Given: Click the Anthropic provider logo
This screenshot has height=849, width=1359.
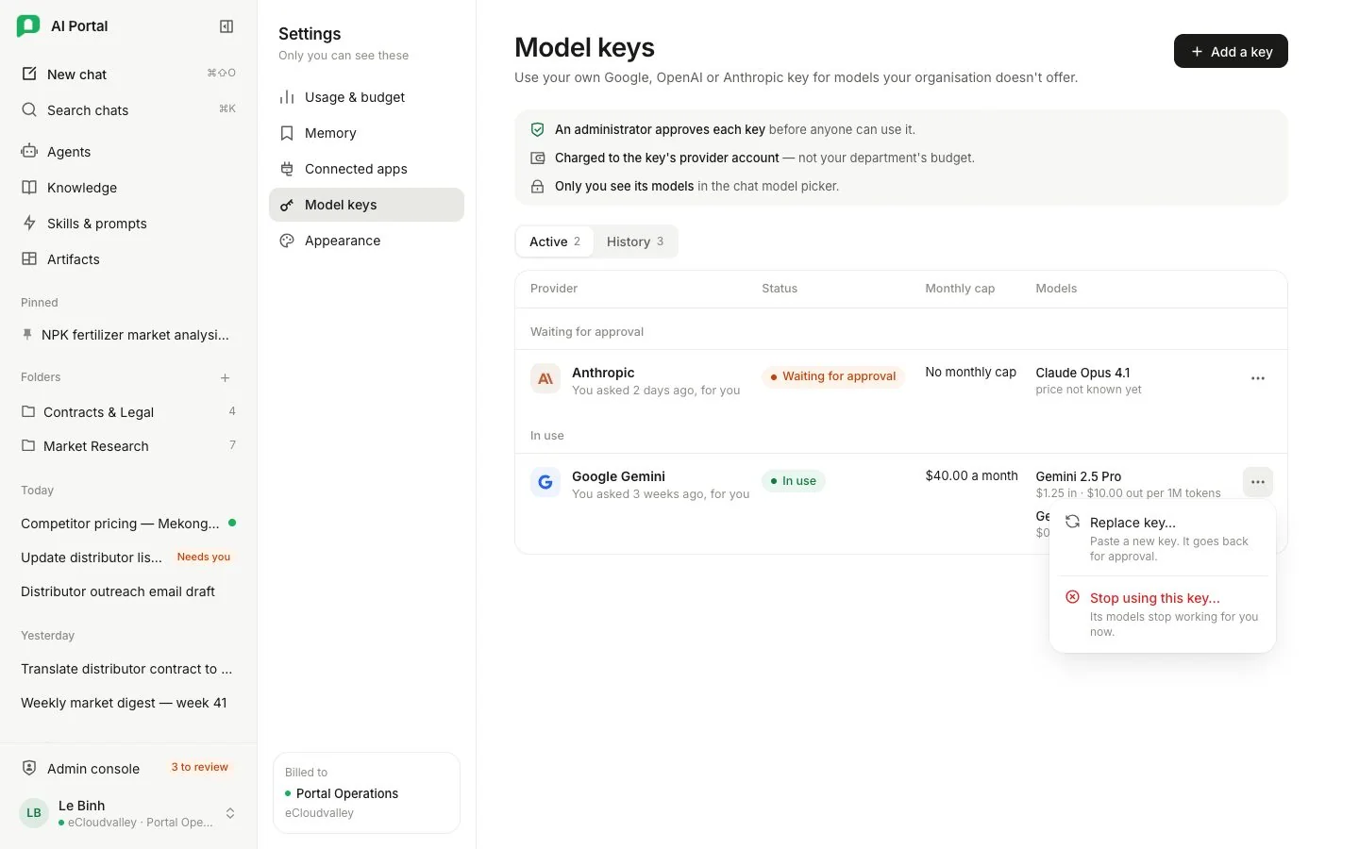Looking at the screenshot, I should tap(545, 379).
